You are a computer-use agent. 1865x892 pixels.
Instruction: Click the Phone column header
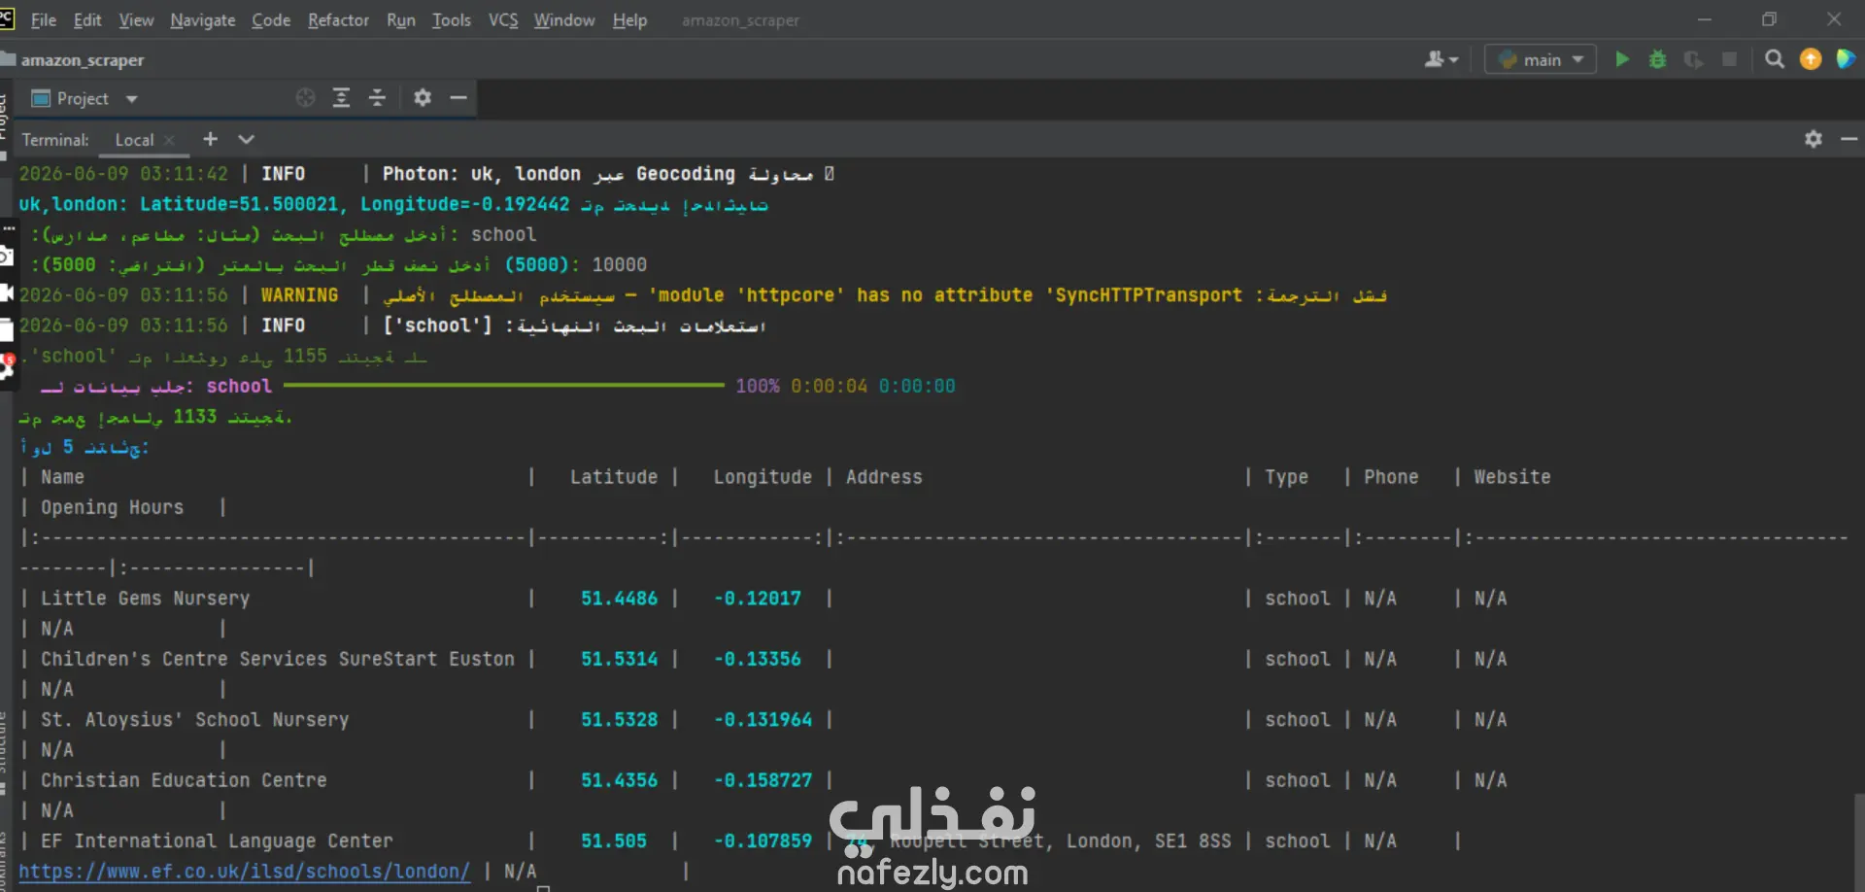tap(1391, 476)
